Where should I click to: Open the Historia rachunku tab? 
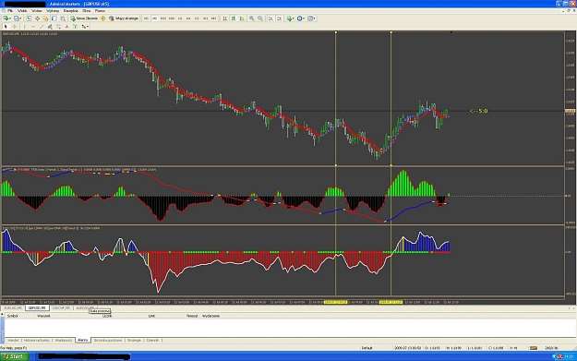click(x=36, y=341)
